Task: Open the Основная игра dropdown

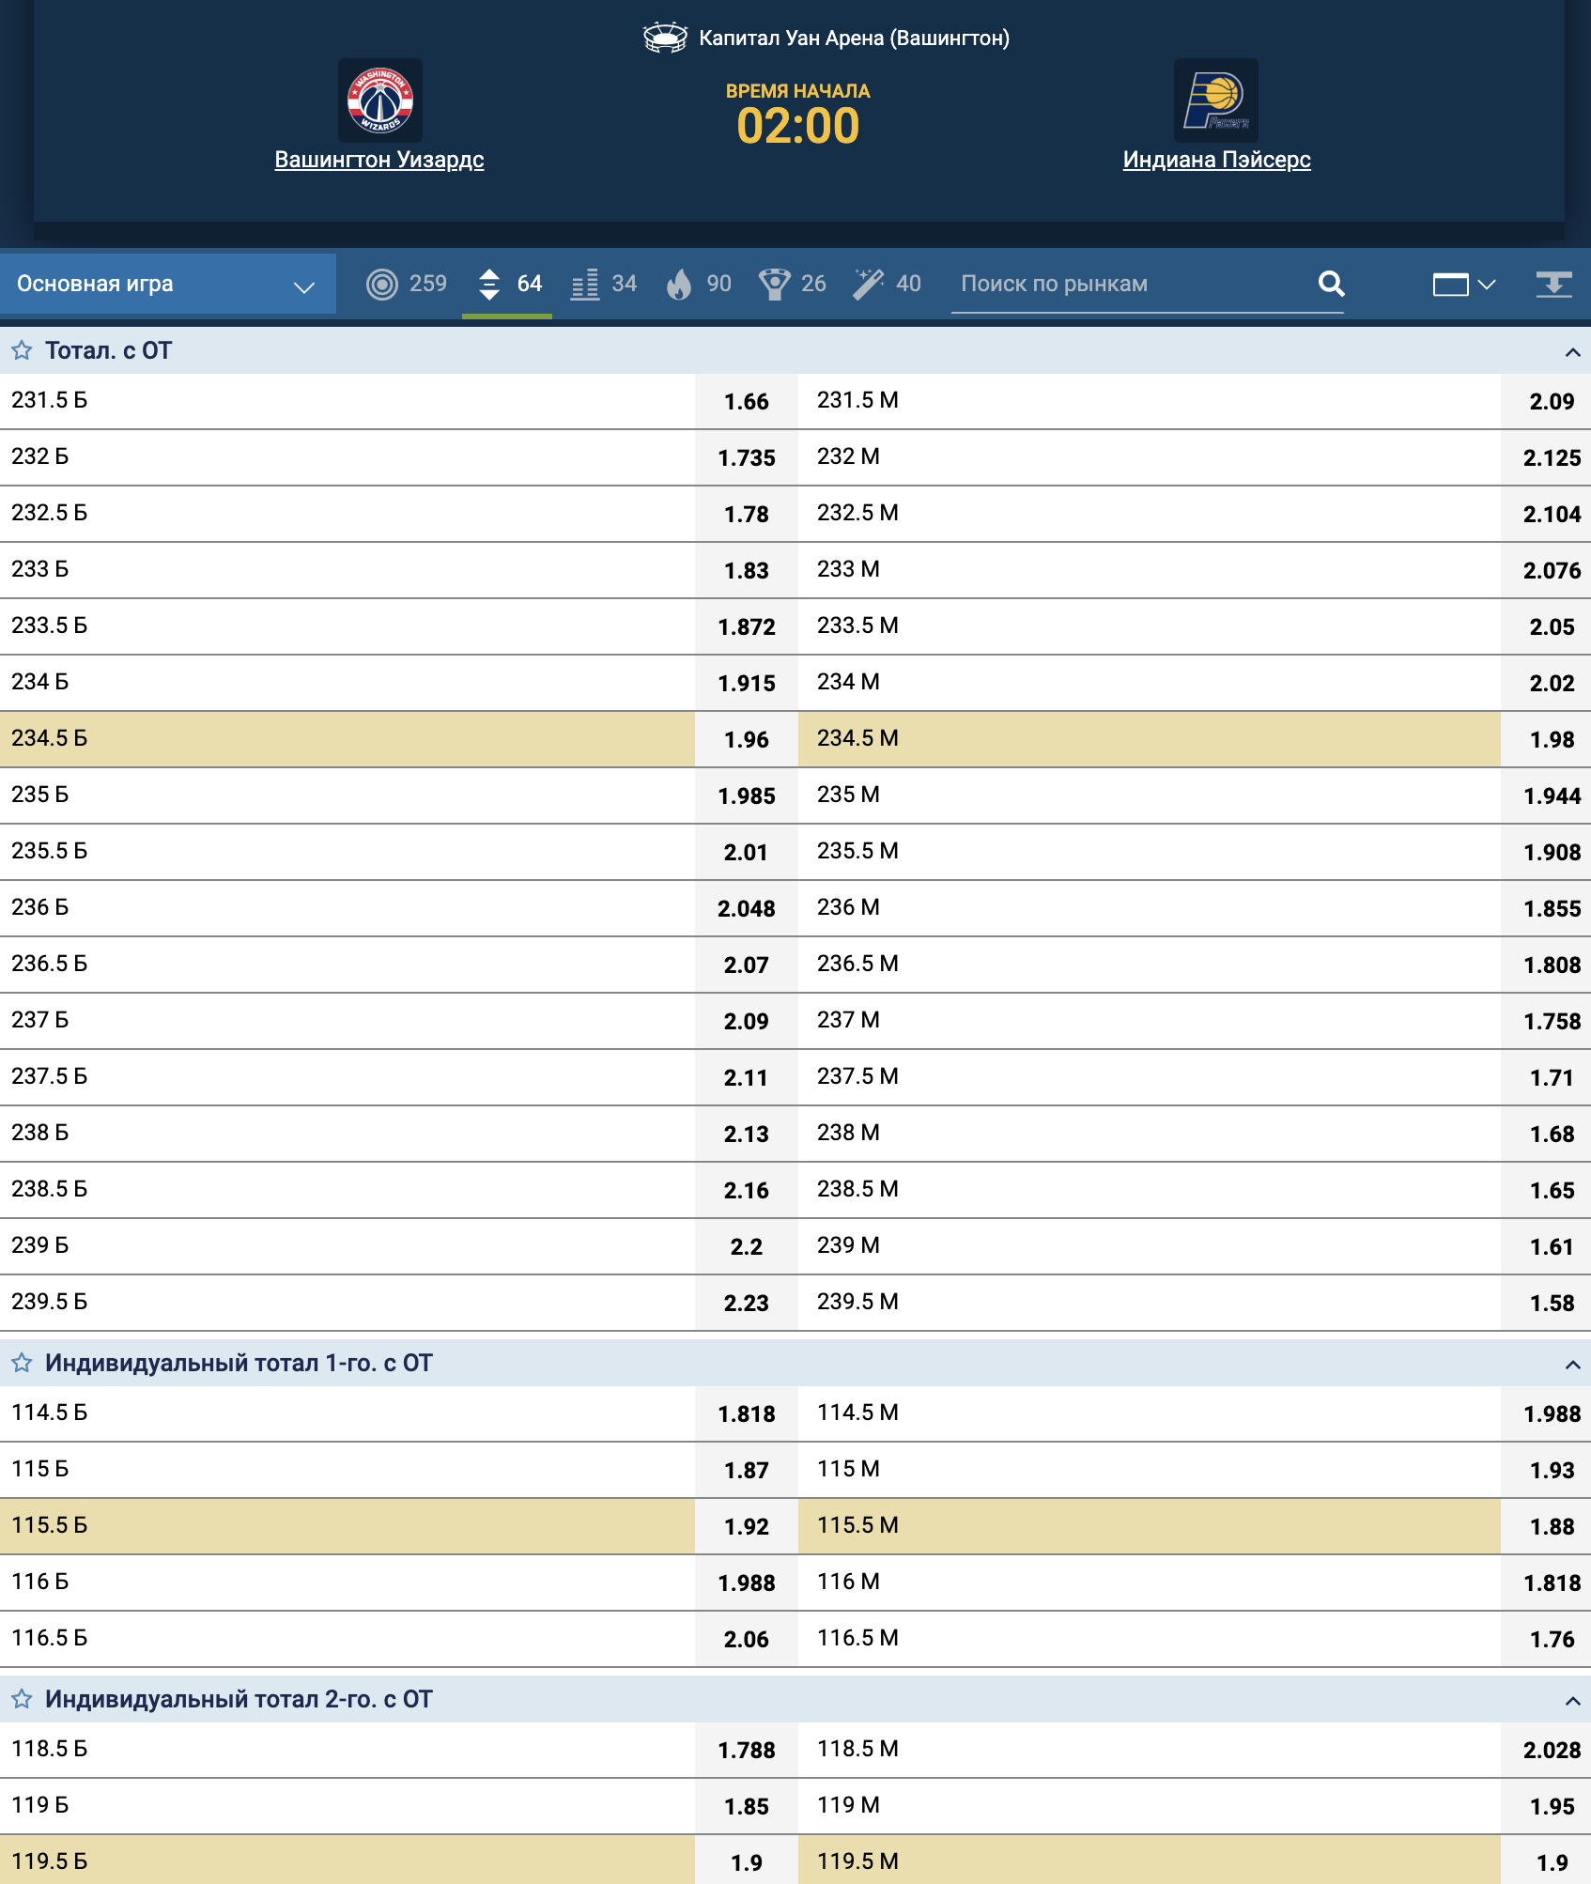Action: pyautogui.click(x=168, y=284)
